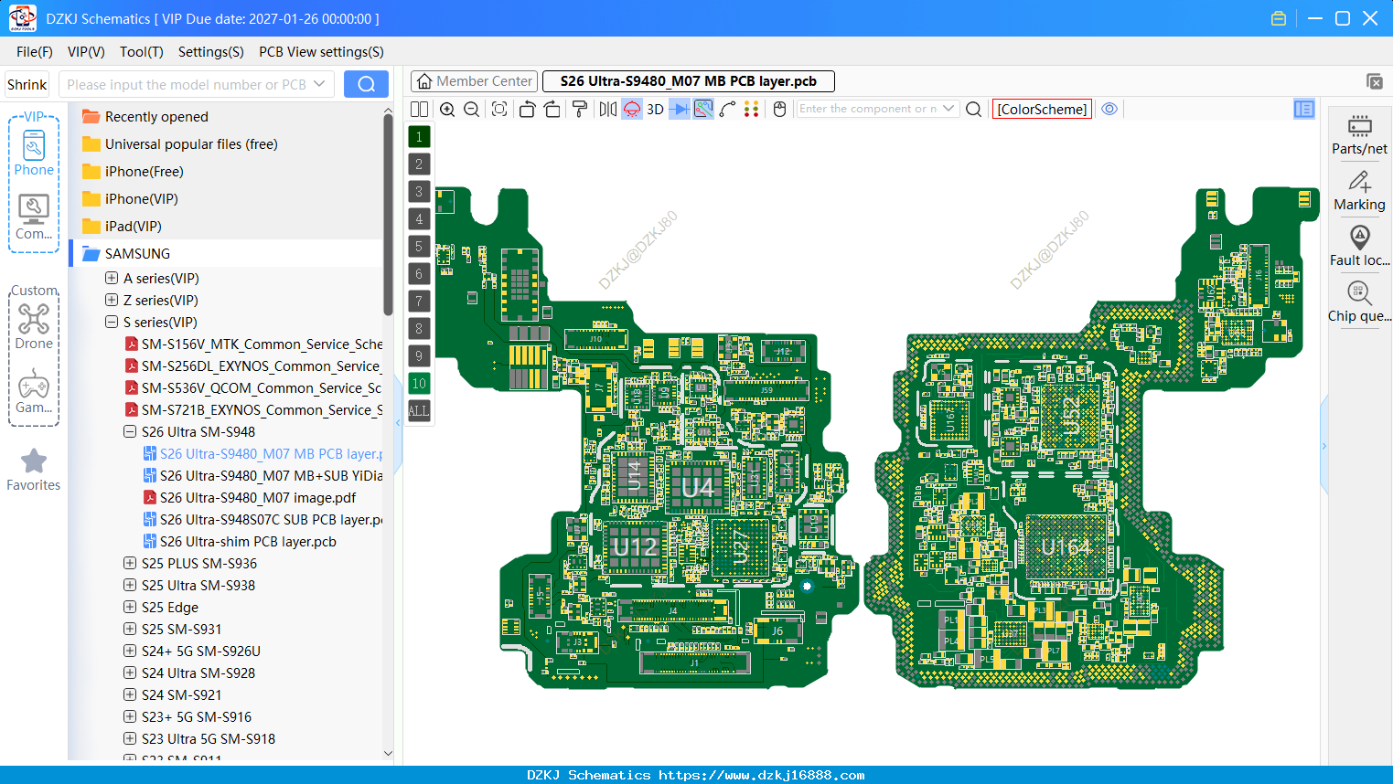Click the blue search button
This screenshot has width=1393, height=784.
(x=366, y=84)
